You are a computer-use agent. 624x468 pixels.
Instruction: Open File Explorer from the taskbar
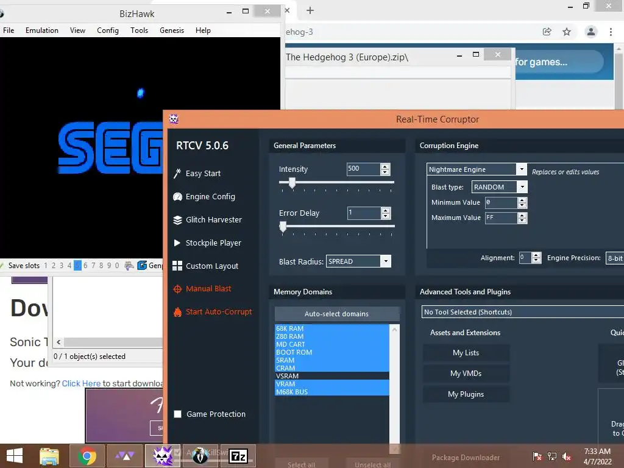click(49, 456)
